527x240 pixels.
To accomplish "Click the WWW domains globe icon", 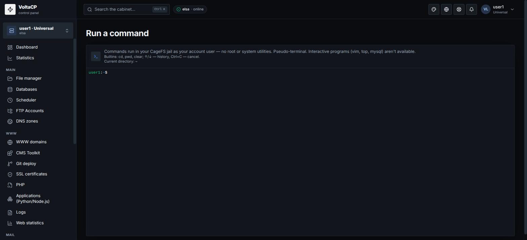I will (10, 142).
